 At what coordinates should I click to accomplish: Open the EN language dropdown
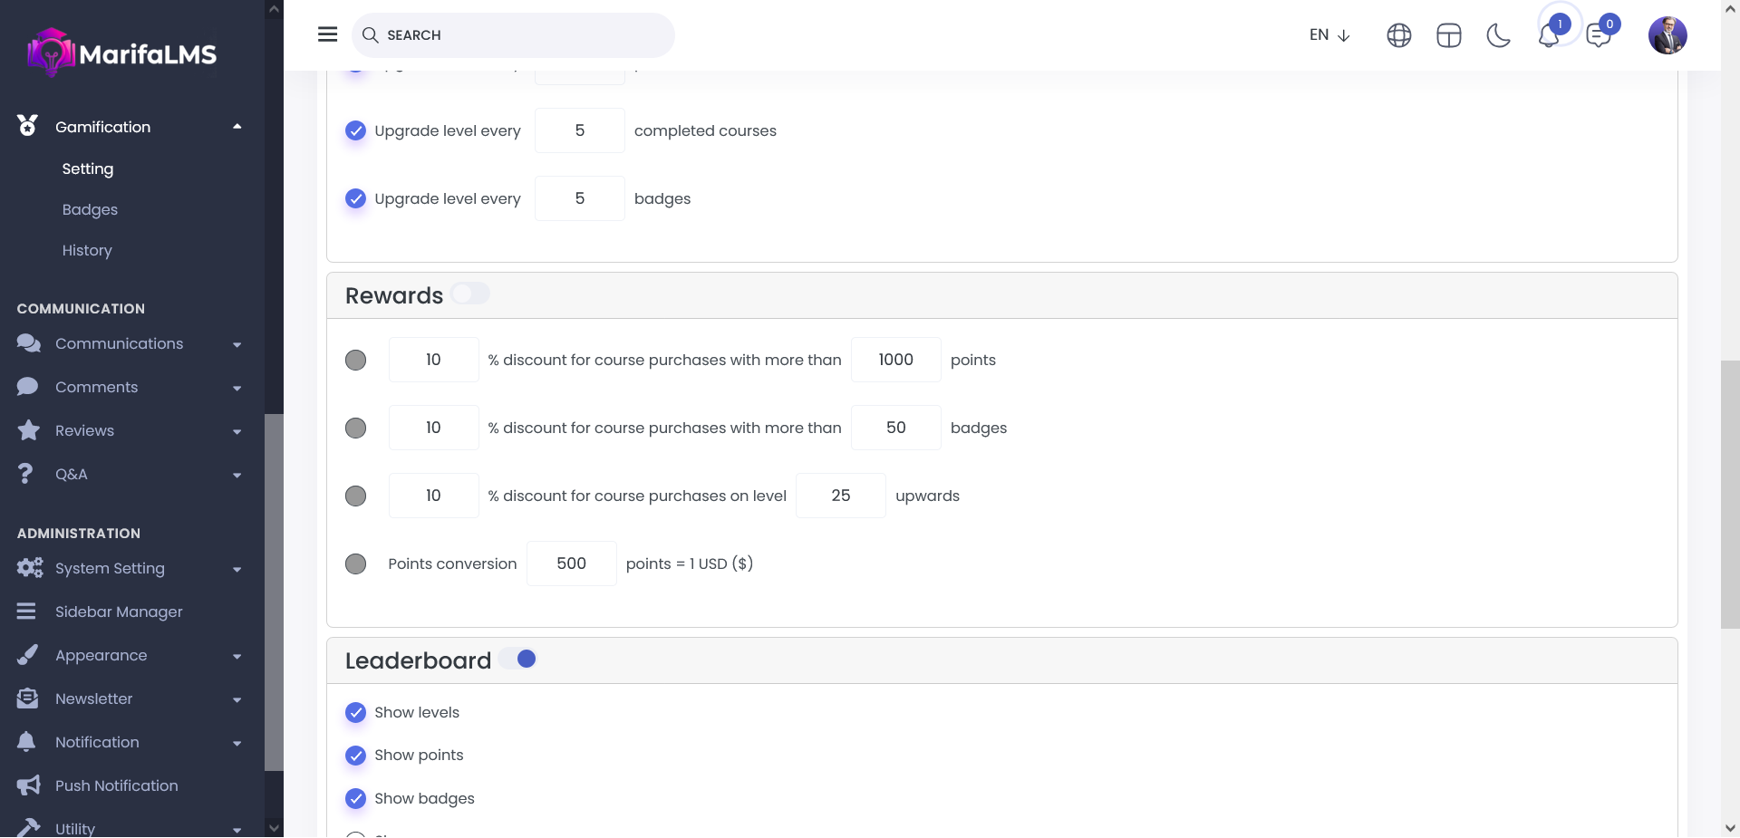point(1329,35)
